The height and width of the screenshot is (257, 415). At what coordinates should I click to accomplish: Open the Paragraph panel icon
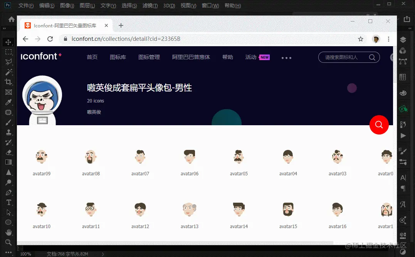[x=403, y=188]
